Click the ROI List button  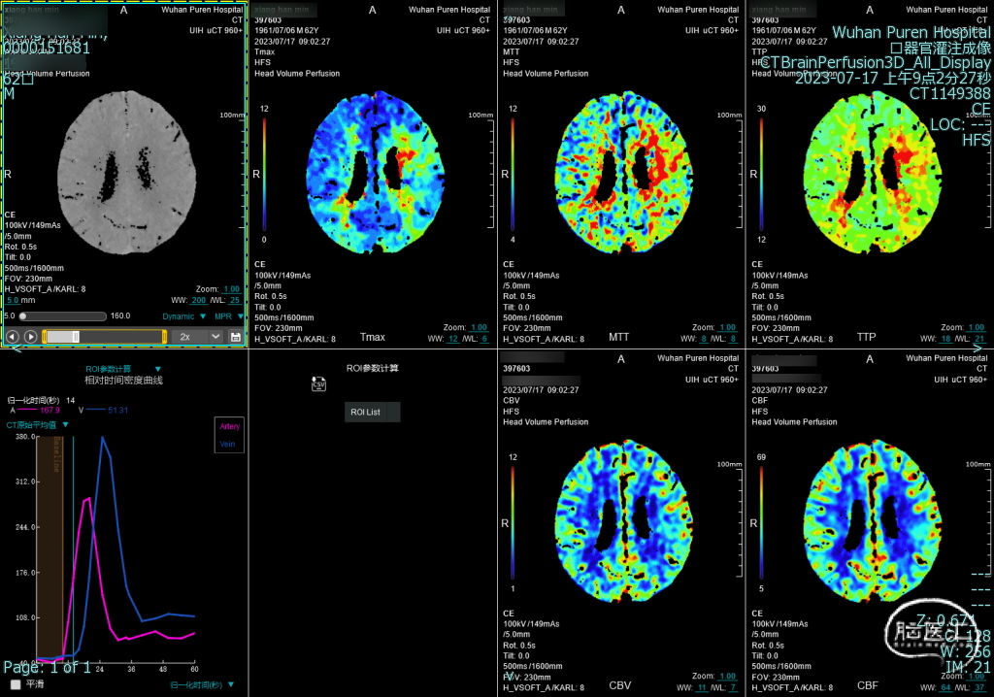pyautogui.click(x=372, y=413)
